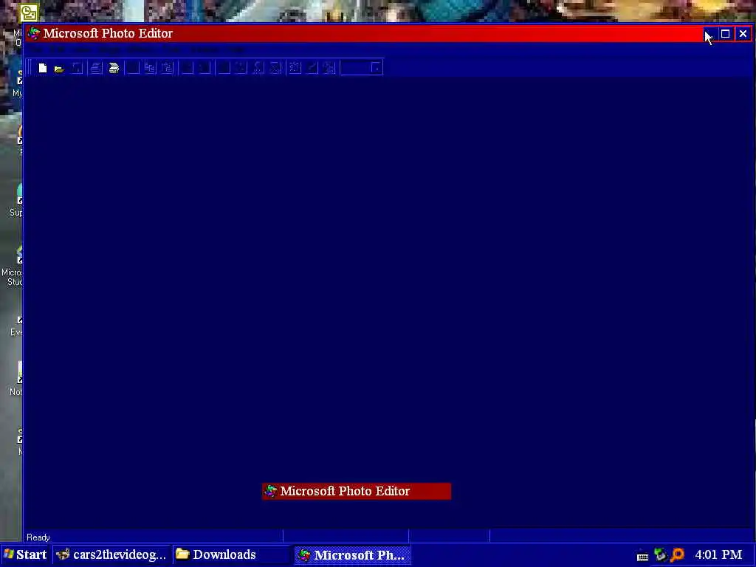Click the Start button

(x=24, y=554)
